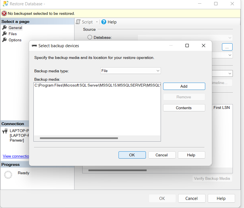The width and height of the screenshot is (244, 208).
Task: Click the backup device icon in dialog title
Action: click(34, 46)
